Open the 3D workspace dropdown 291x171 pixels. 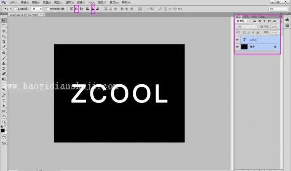[279, 9]
